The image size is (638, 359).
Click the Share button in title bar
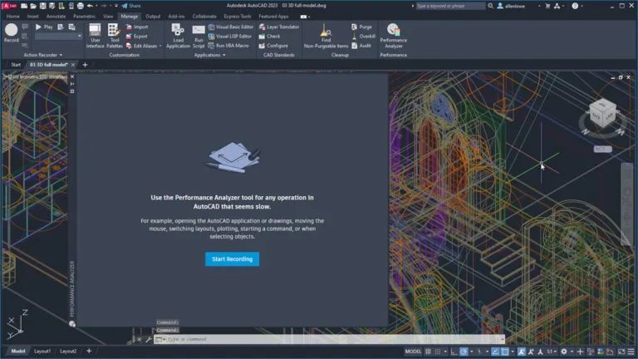tap(130, 5)
